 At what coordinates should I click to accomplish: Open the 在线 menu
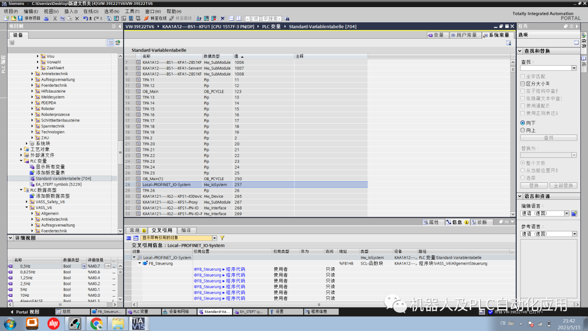pos(91,11)
